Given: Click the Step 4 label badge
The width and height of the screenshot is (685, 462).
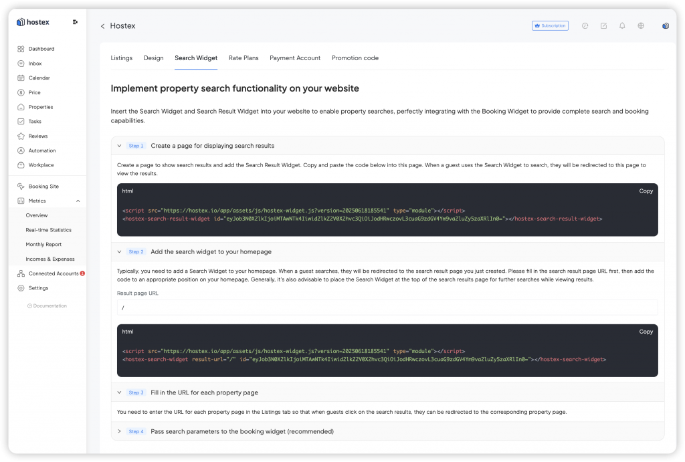Looking at the screenshot, I should [136, 431].
